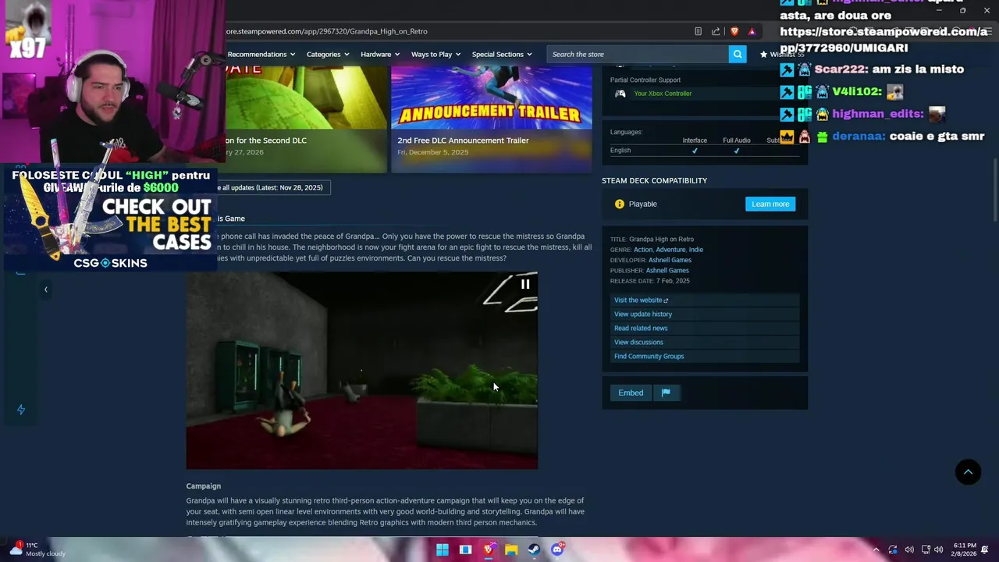The height and width of the screenshot is (562, 999).
Task: Click Ashnell Games developer link
Action: click(x=670, y=260)
